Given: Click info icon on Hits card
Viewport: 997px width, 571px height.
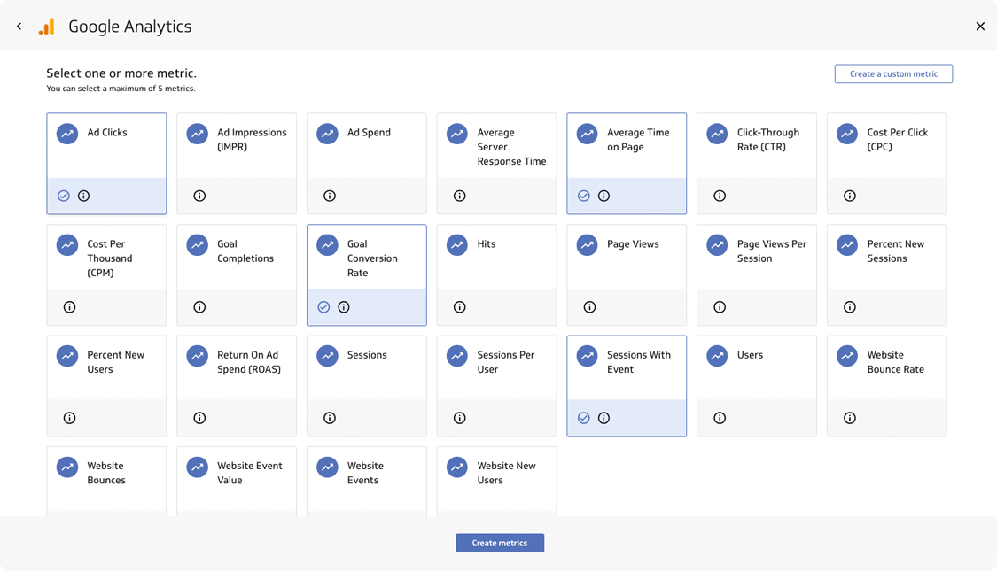Looking at the screenshot, I should 460,307.
